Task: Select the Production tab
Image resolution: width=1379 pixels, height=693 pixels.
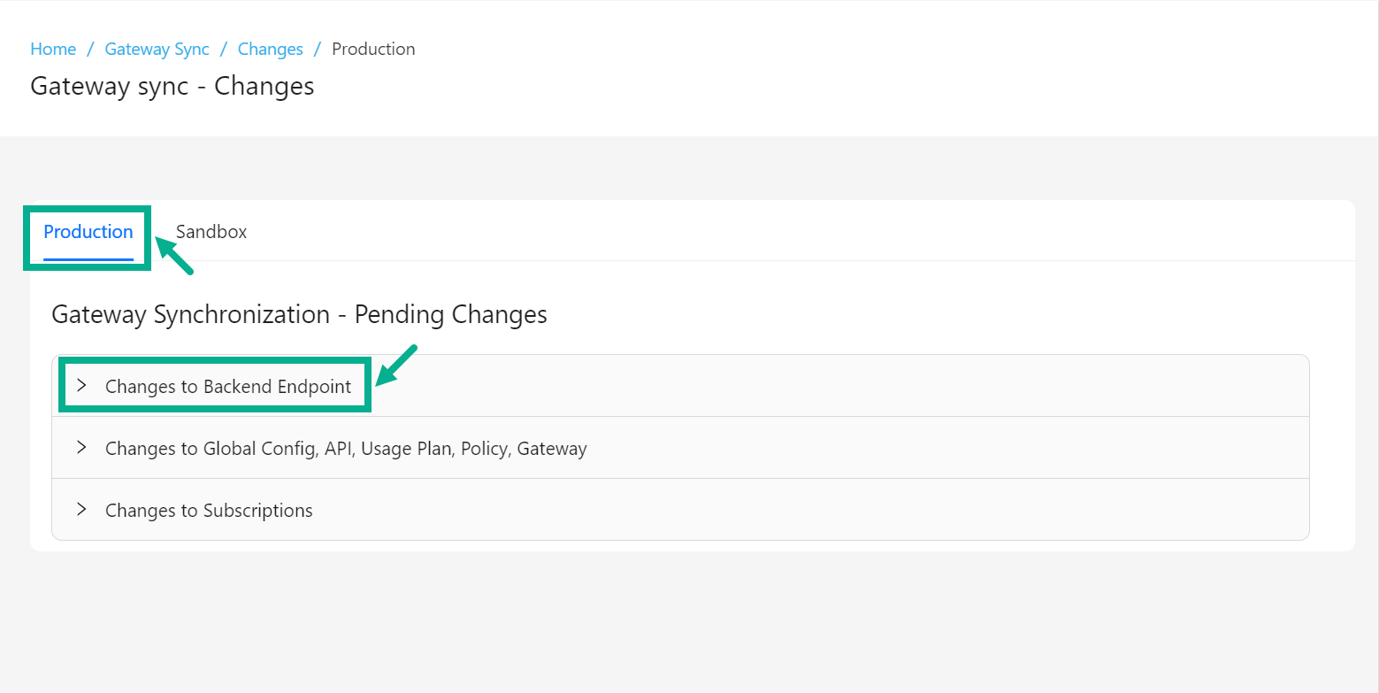Action: (88, 232)
